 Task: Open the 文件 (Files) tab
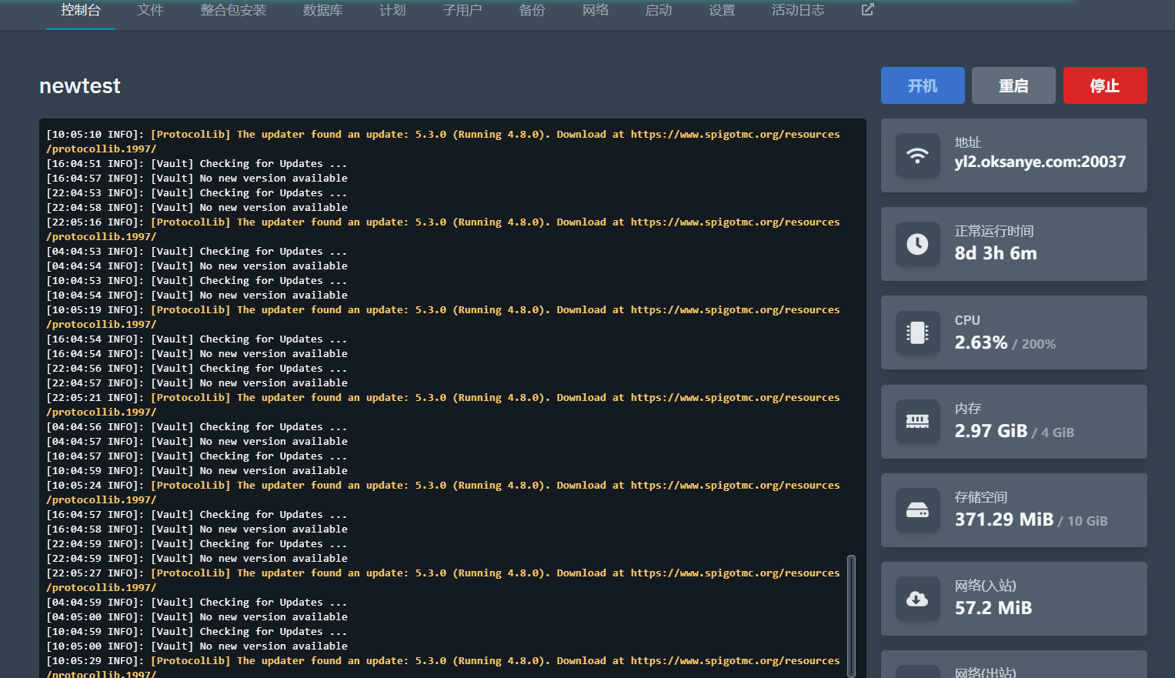pos(150,11)
